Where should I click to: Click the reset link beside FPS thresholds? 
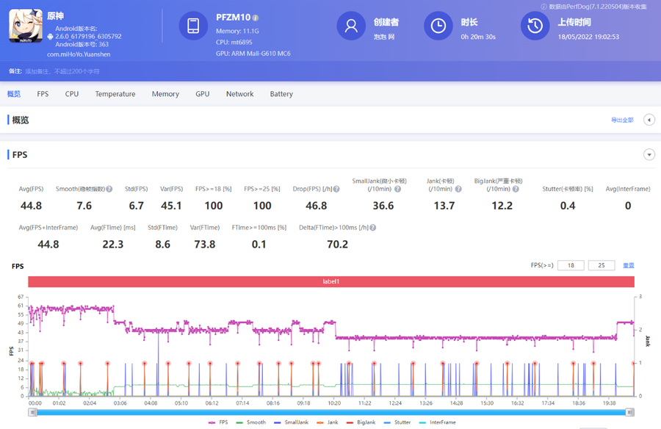pyautogui.click(x=628, y=265)
